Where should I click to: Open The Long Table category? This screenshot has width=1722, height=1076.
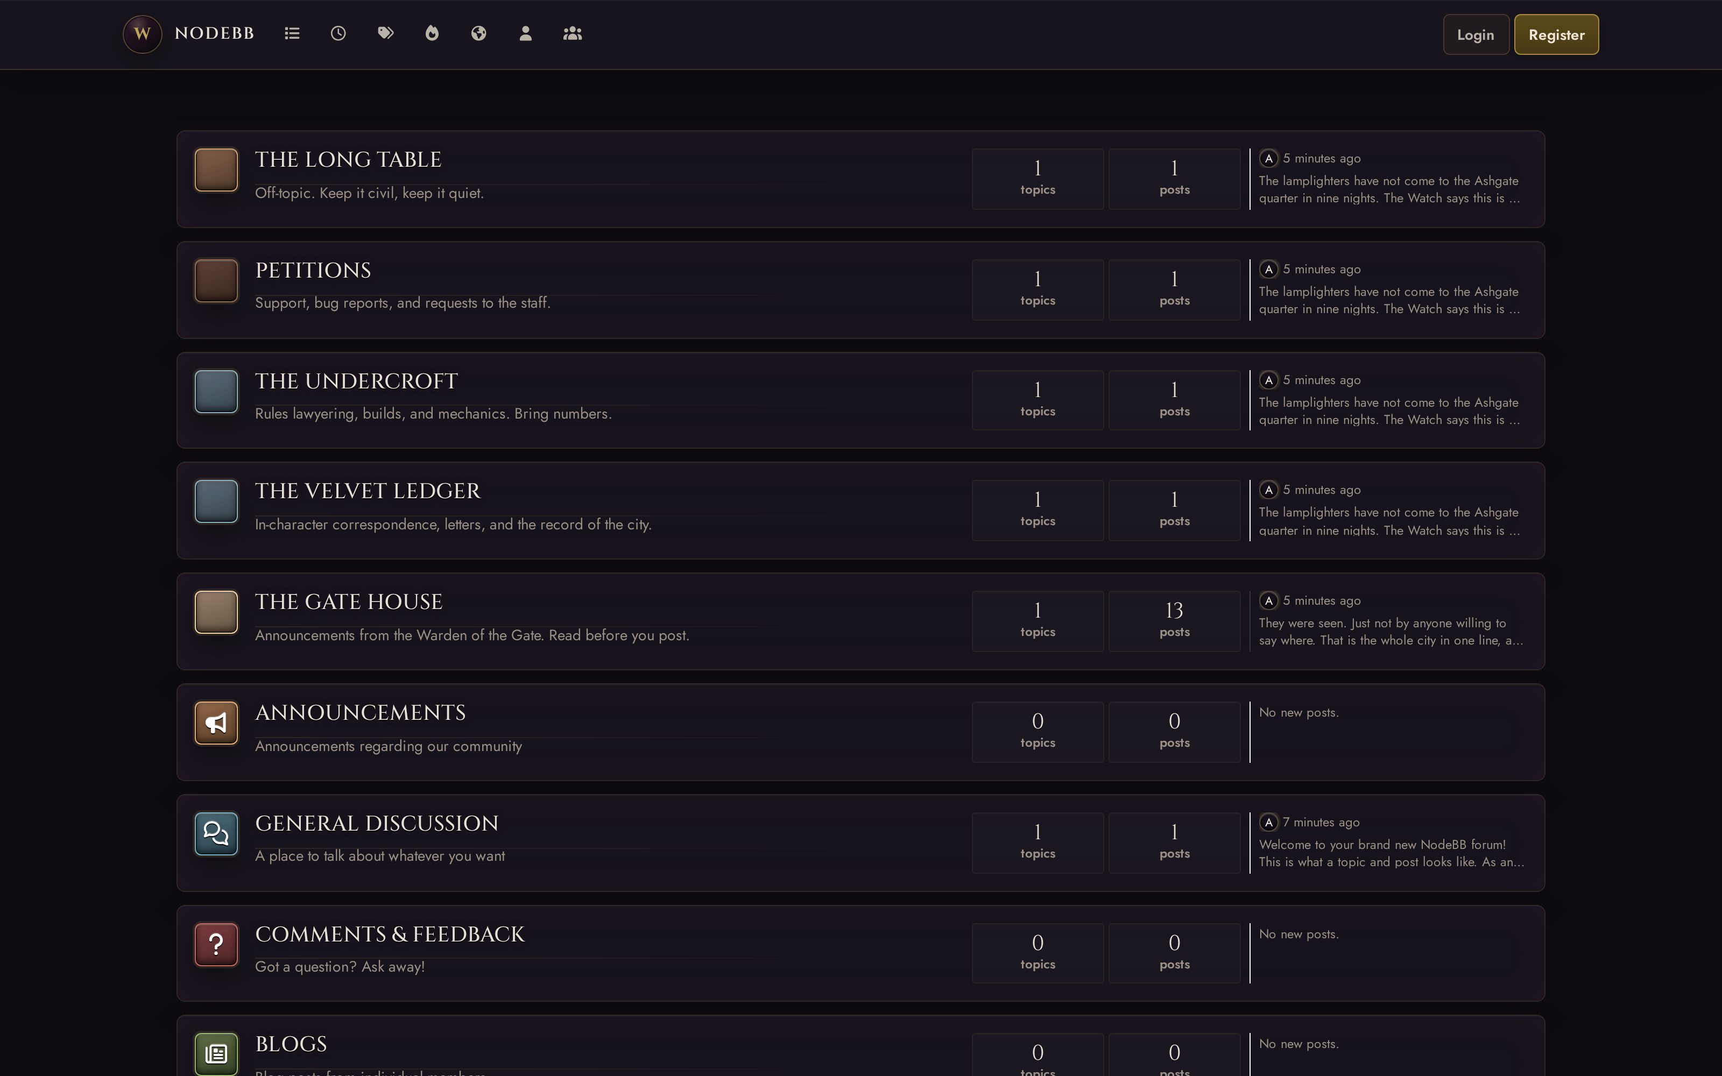click(x=348, y=159)
